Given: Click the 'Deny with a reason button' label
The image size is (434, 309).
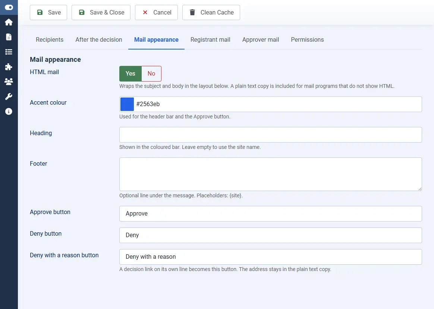Looking at the screenshot, I should pos(64,255).
